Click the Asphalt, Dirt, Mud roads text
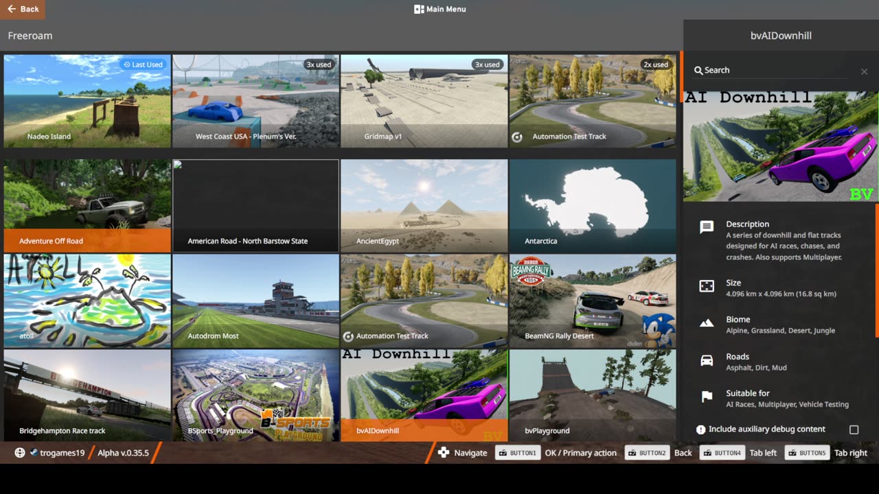 pyautogui.click(x=756, y=368)
